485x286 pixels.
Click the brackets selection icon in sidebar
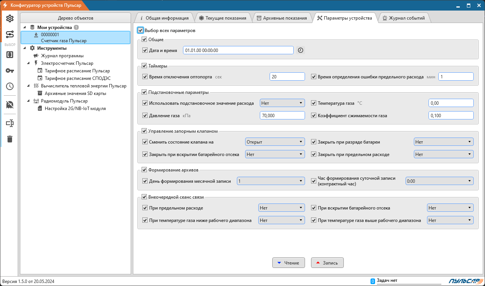point(10,55)
